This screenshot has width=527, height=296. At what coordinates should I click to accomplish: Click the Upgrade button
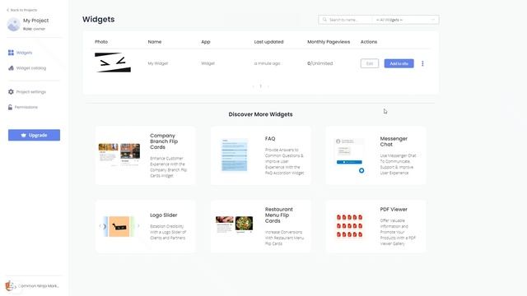[x=35, y=135]
